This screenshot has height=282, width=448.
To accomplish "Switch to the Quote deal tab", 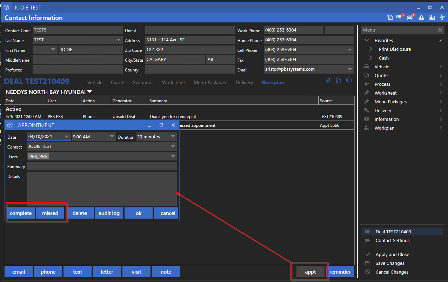I will [118, 82].
